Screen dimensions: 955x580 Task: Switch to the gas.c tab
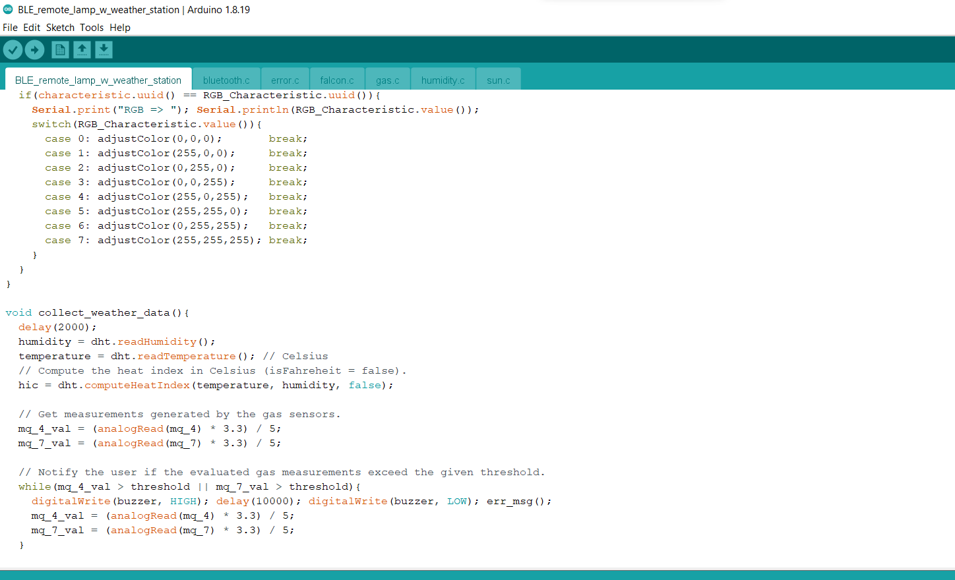coord(387,80)
